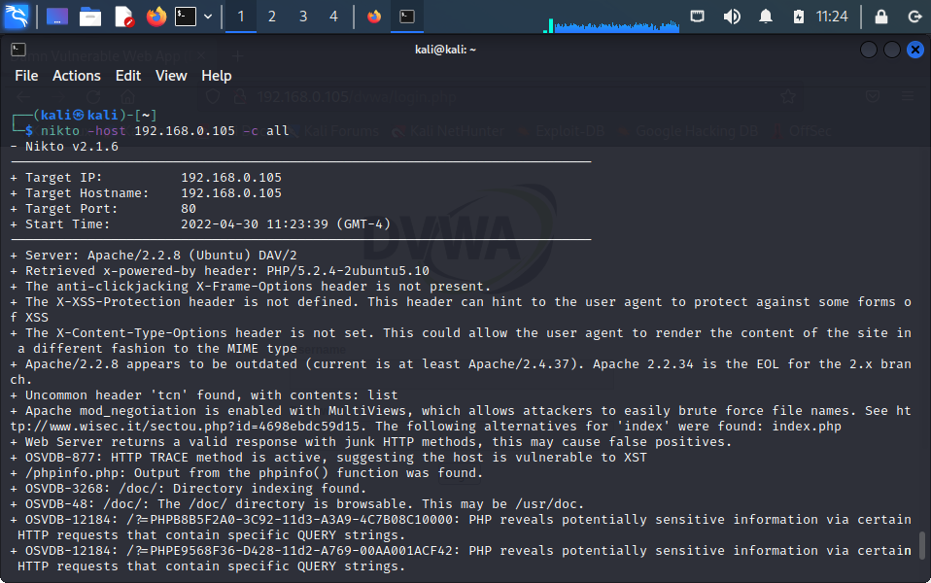Click the /phpinfo.php output line
Screen dimensions: 931x583
pos(247,472)
